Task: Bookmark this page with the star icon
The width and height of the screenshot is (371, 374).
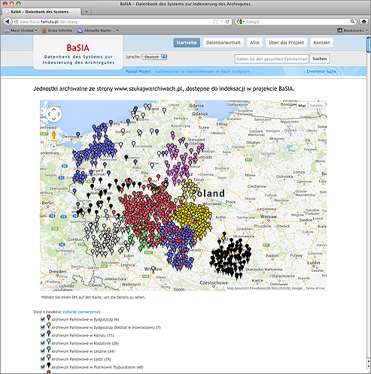Action: click(x=215, y=22)
